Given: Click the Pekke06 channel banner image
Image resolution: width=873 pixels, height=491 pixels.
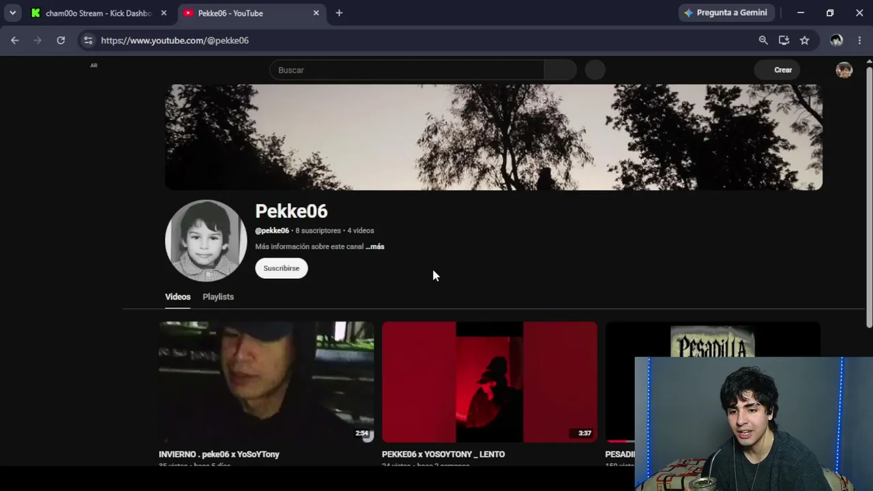Looking at the screenshot, I should (x=494, y=137).
